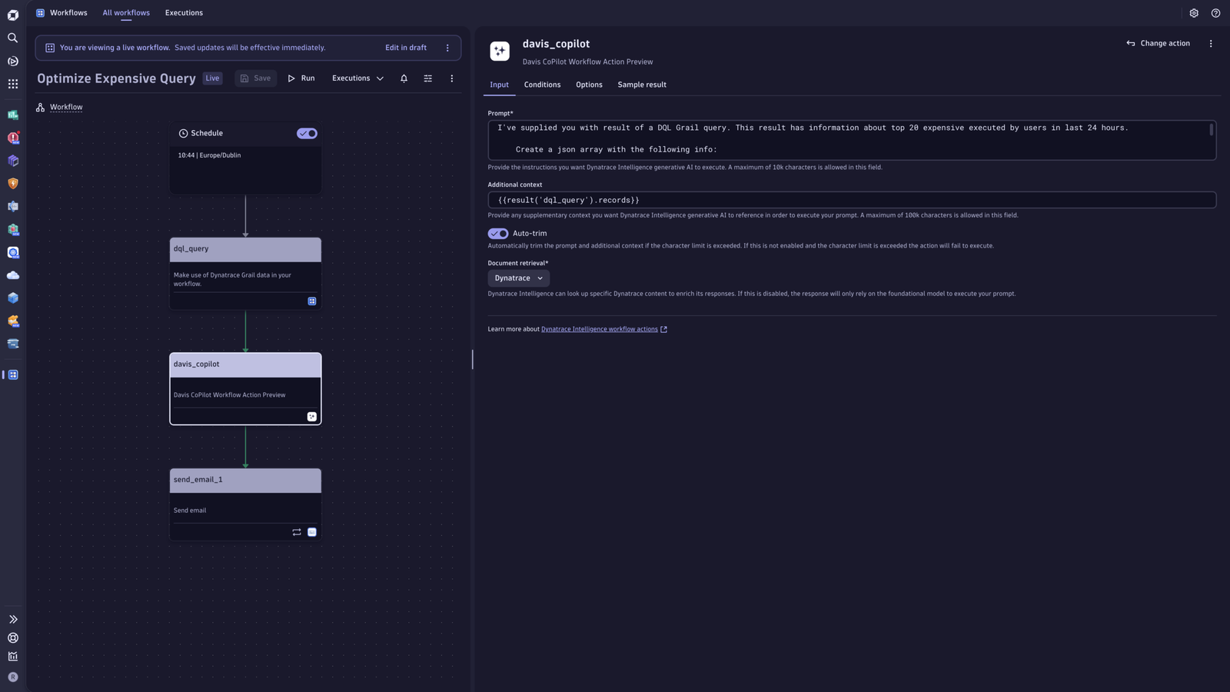Screen dimensions: 1230x692
Task: Run the workflow
Action: click(301, 78)
